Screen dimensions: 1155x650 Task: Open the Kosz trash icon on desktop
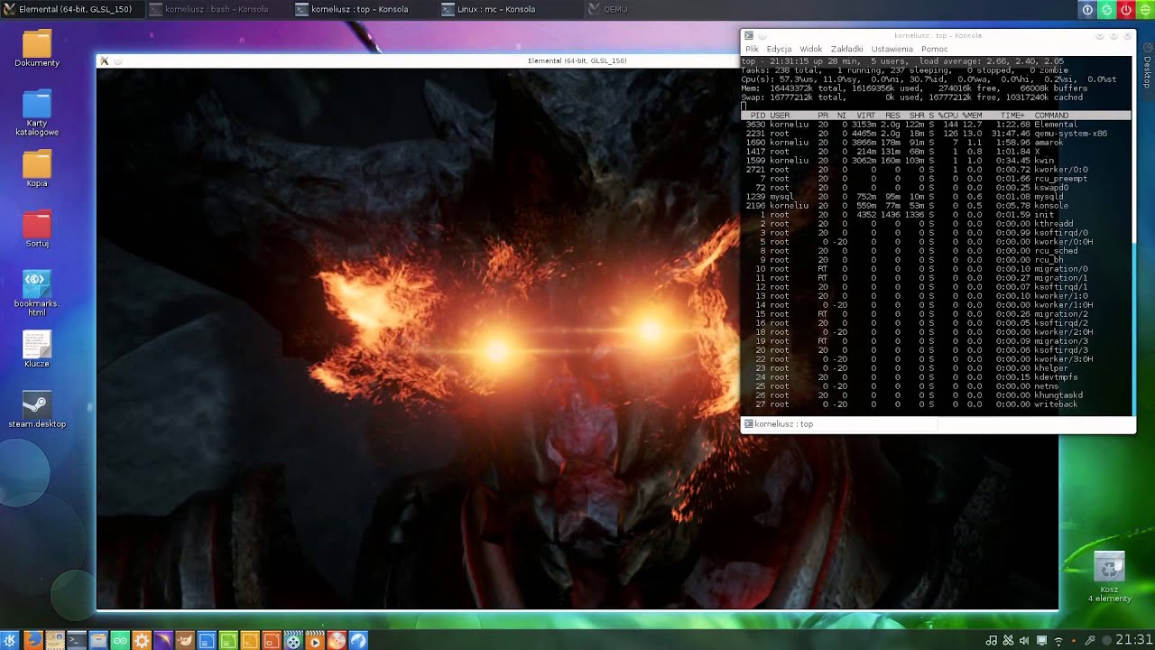pos(1109,577)
